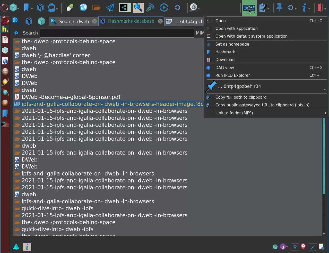Click the blue pushpin icon in top toolbar
329x253 pixels.
(279, 8)
